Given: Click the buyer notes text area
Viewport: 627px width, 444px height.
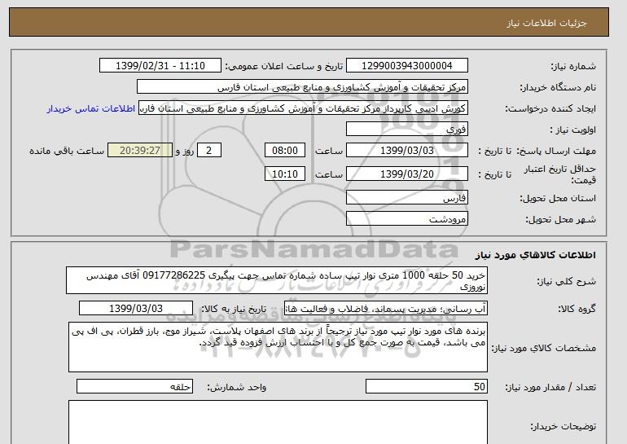Looking at the screenshot, I should [x=278, y=422].
